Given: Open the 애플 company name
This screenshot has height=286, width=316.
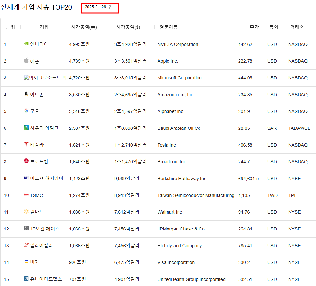Looking at the screenshot, I should tap(35, 61).
